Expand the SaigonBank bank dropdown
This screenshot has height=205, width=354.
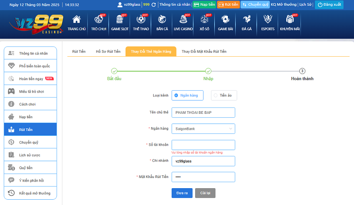pos(203,129)
